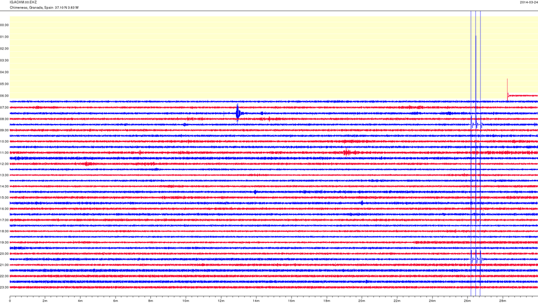Click the 18m axis tick label
Viewport: 538px width, 303px height.
coord(327,301)
